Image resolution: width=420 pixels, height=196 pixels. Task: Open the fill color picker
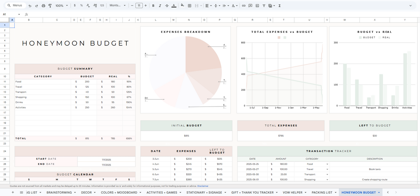(x=182, y=6)
